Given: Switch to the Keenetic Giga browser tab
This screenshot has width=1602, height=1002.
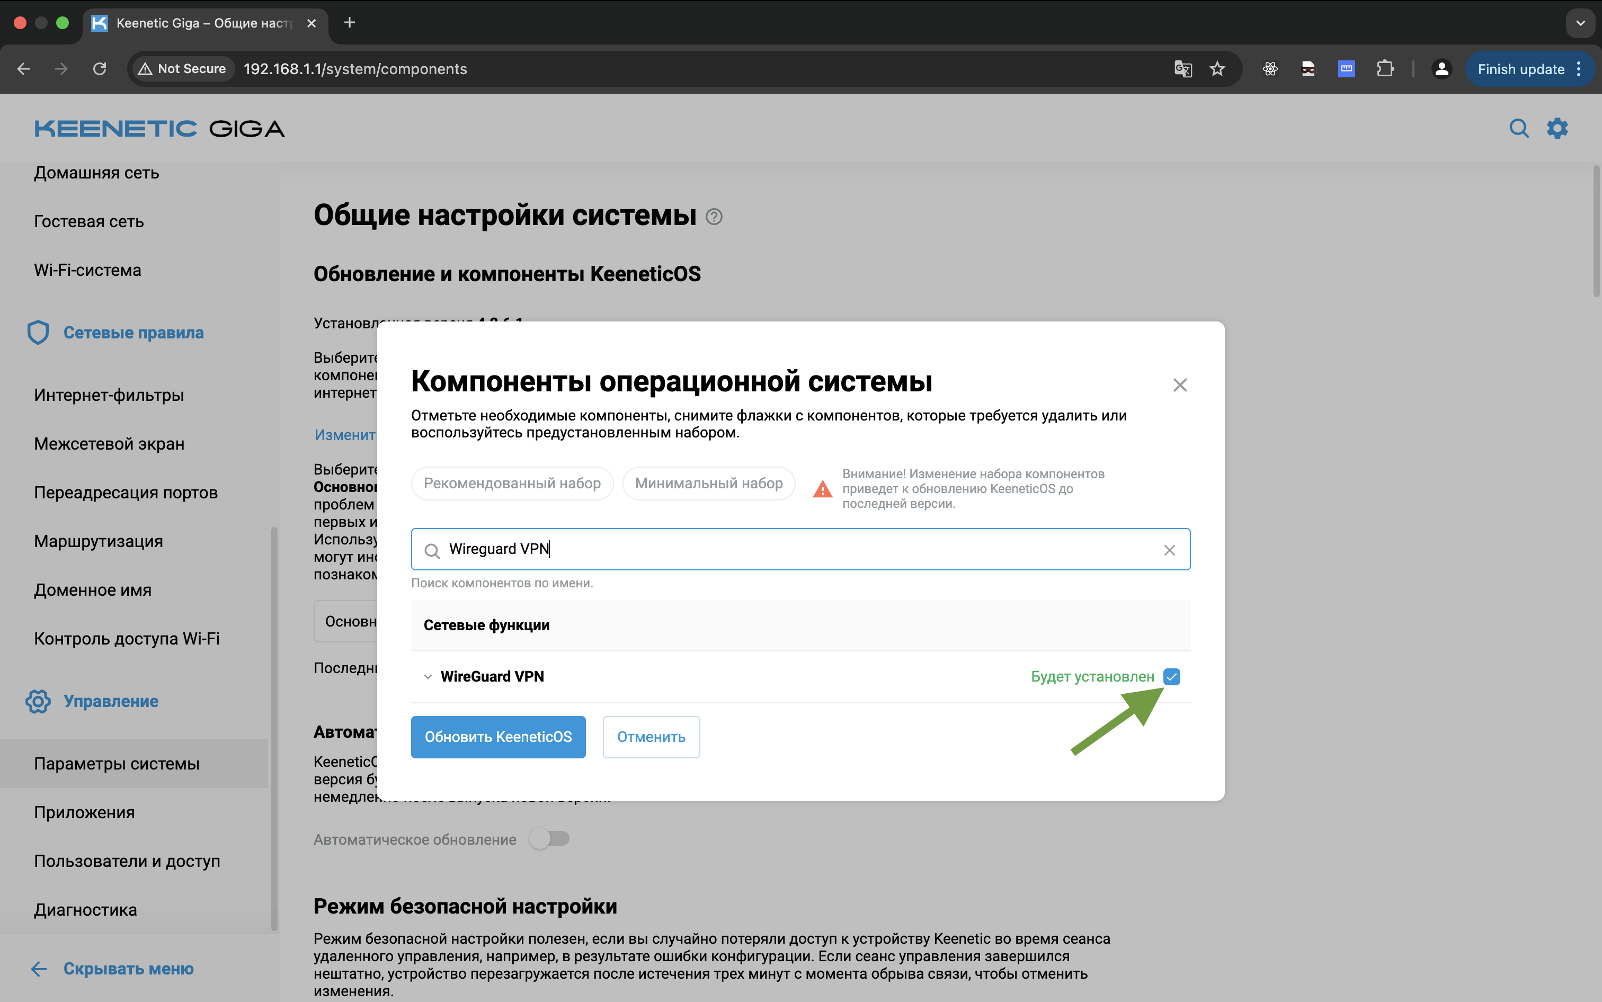Looking at the screenshot, I should [x=199, y=23].
